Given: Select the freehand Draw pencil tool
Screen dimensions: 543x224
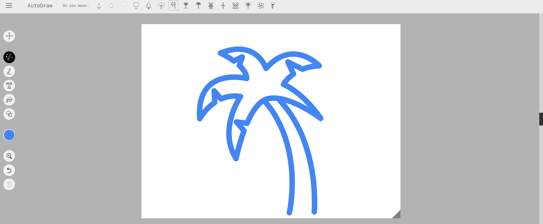Looking at the screenshot, I should [9, 72].
